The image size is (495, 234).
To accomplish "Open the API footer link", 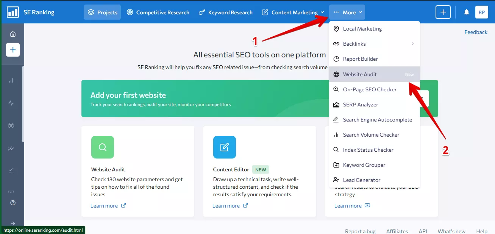I will click(x=423, y=231).
